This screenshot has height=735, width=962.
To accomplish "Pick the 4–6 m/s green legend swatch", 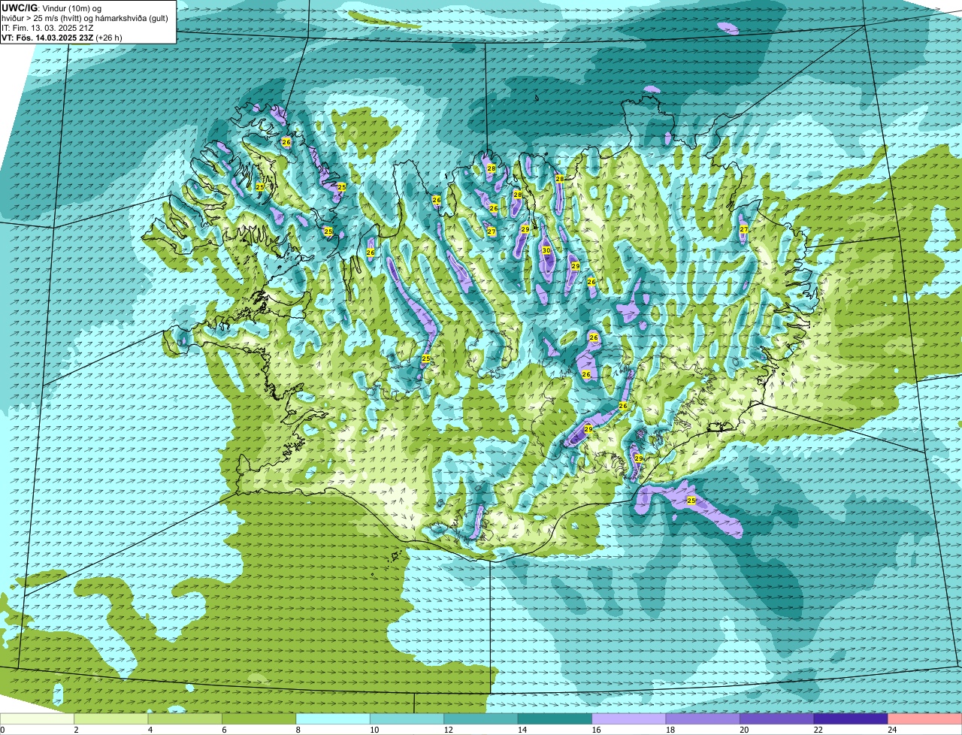I will pos(185,719).
